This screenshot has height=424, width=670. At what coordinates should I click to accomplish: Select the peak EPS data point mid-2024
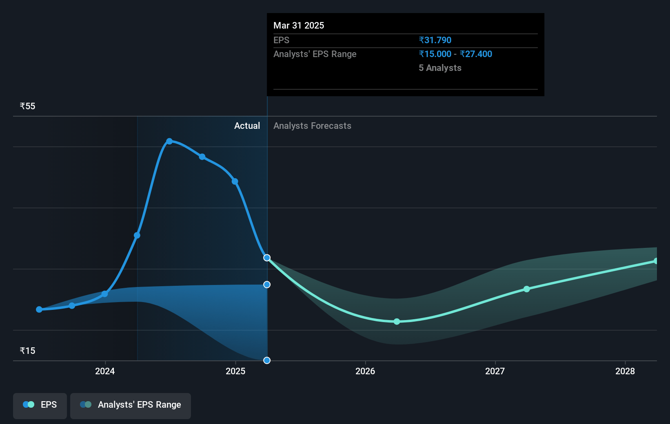tap(169, 141)
